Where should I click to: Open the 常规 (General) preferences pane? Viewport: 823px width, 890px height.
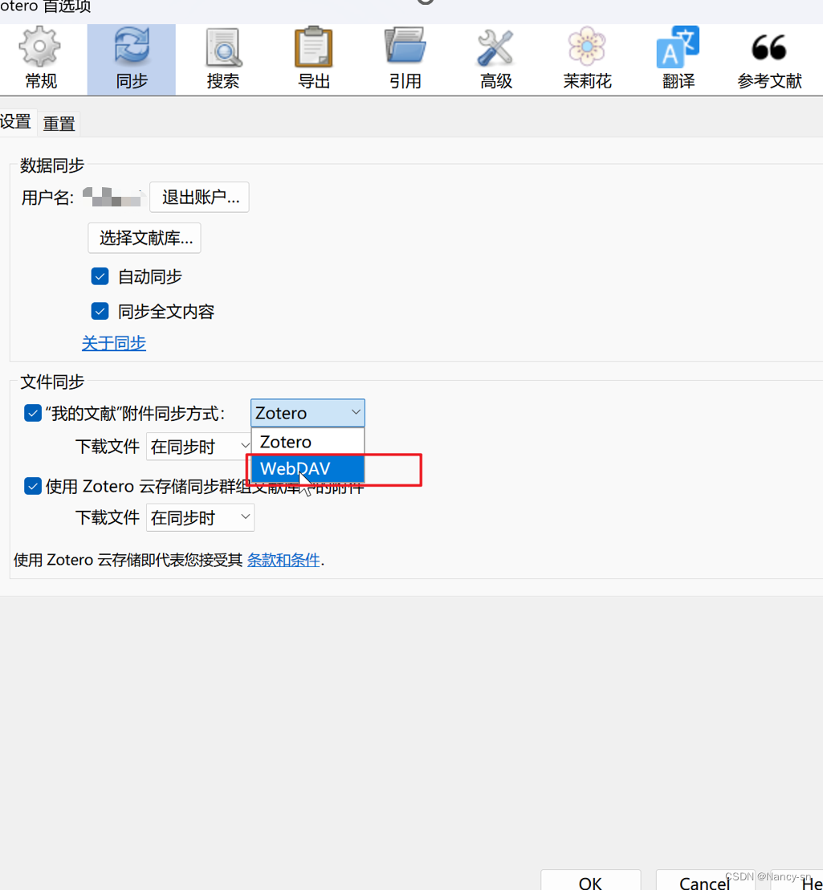(40, 59)
